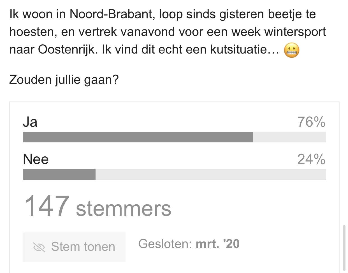Image resolution: width=348 pixels, height=273 pixels.
Task: Click the empty part of Nee bar
Action: click(211, 174)
